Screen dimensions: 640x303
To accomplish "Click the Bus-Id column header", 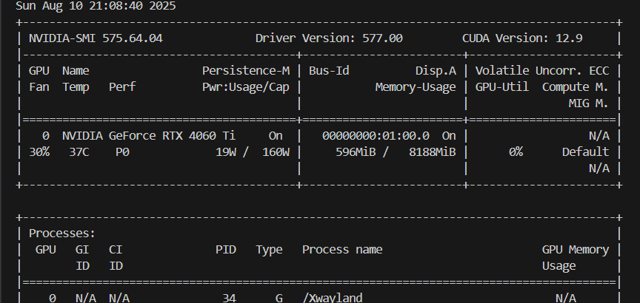I will [x=329, y=71].
